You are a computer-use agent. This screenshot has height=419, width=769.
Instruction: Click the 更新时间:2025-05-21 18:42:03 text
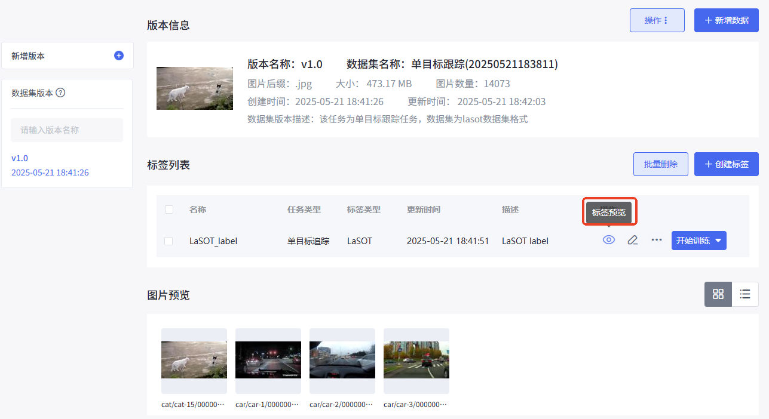pos(477,101)
